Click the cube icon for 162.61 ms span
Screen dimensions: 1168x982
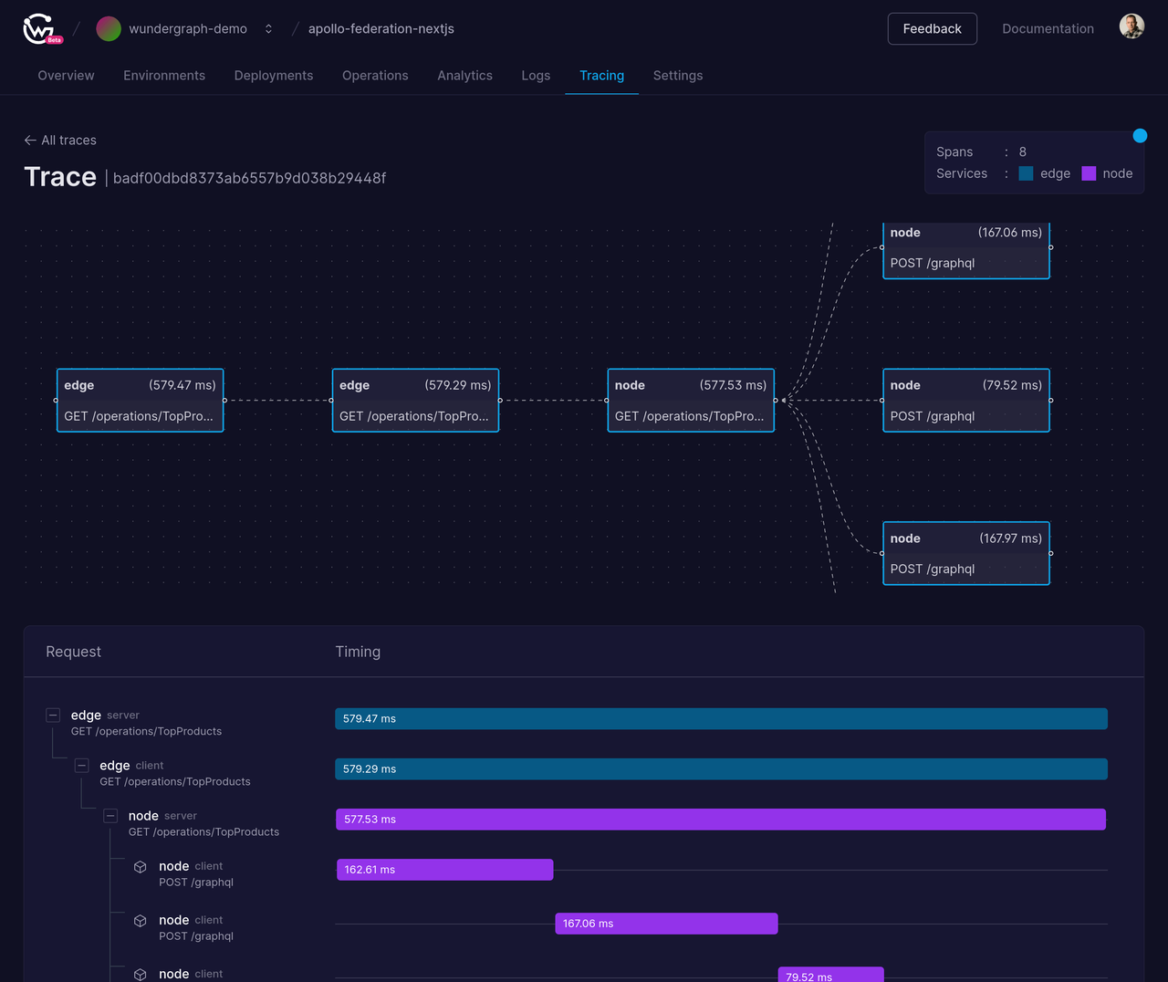click(x=141, y=867)
